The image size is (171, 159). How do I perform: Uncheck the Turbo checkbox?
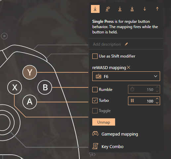pyautogui.click(x=95, y=100)
